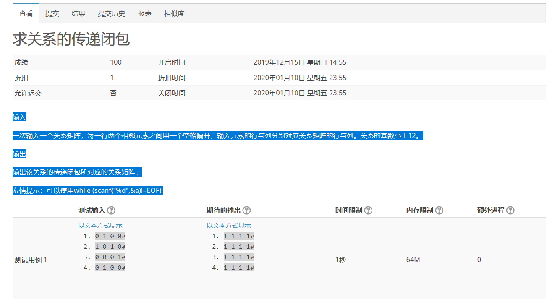Select the highlighted 输出 heading
Screen dimensions: 560x299
click(x=19, y=154)
